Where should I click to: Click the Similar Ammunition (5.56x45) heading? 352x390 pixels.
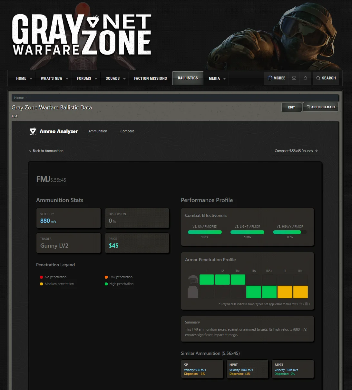(210, 353)
